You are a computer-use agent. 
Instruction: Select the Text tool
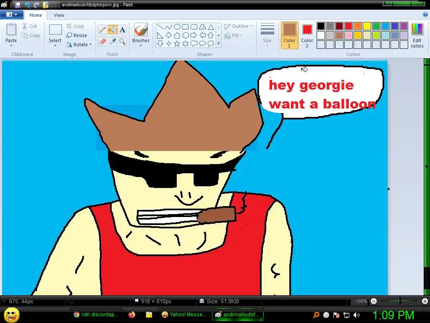122,29
